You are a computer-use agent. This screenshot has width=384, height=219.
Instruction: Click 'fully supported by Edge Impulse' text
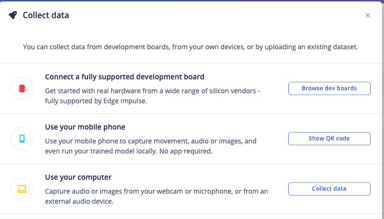(96, 101)
